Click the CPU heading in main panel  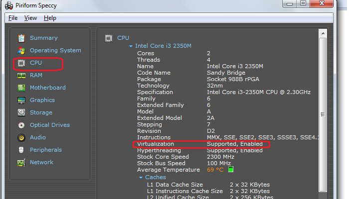click(x=123, y=38)
